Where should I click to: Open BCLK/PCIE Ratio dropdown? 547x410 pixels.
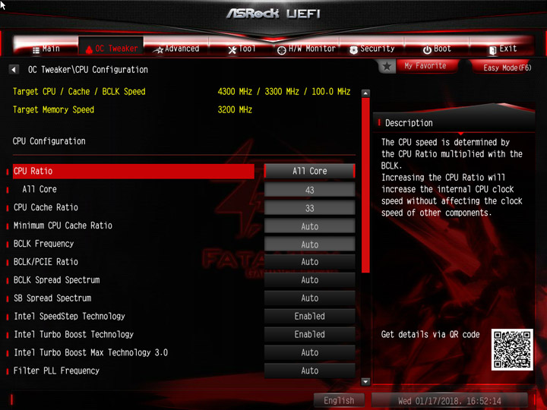309,262
